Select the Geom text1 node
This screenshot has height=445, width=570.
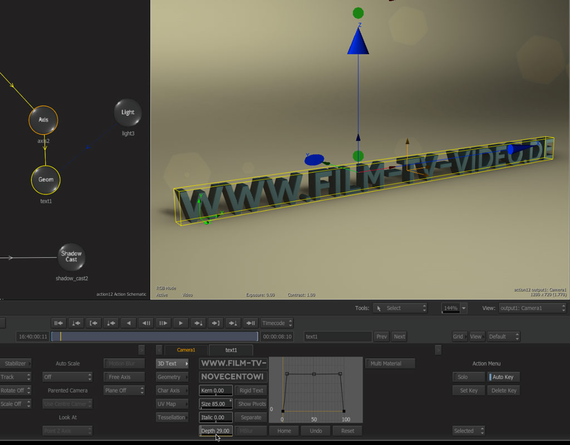(46, 180)
